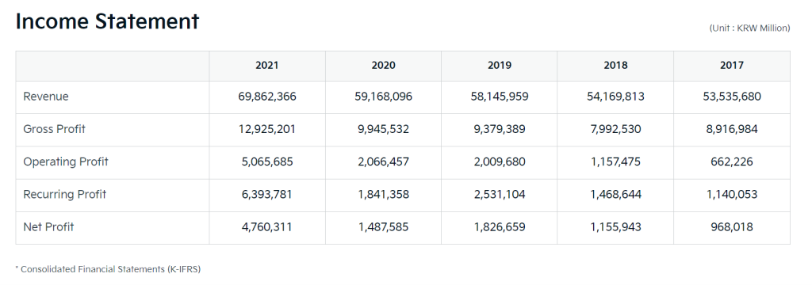The width and height of the screenshot is (812, 285).
Task: Click the Gross Profit row label
Action: [55, 129]
